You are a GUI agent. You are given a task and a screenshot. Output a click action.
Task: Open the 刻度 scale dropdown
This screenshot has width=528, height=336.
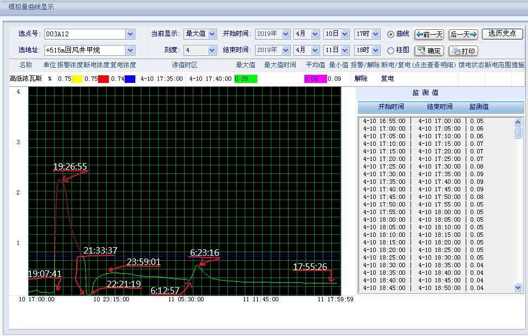212,50
